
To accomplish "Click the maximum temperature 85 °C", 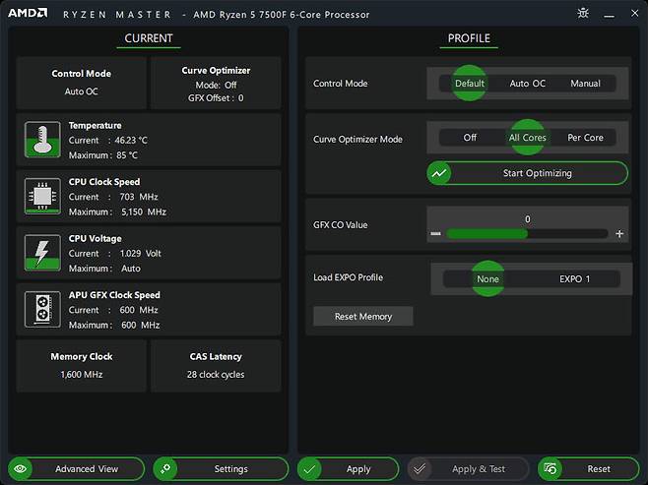I will pos(127,155).
